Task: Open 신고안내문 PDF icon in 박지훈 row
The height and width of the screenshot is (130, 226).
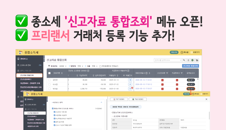Action: click(x=162, y=89)
